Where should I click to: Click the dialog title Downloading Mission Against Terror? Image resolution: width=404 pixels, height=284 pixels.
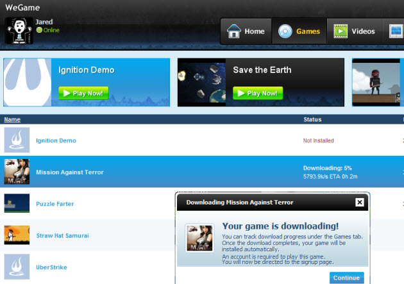[240, 203]
